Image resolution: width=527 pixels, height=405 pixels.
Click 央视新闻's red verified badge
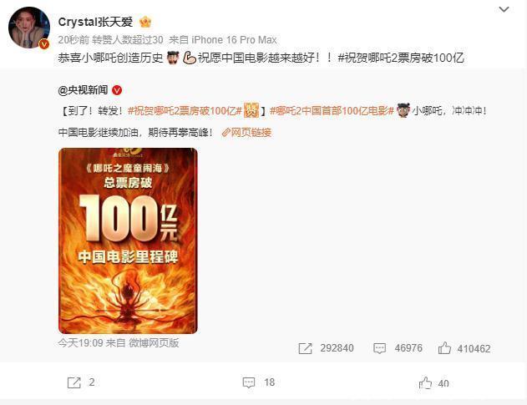pos(117,90)
